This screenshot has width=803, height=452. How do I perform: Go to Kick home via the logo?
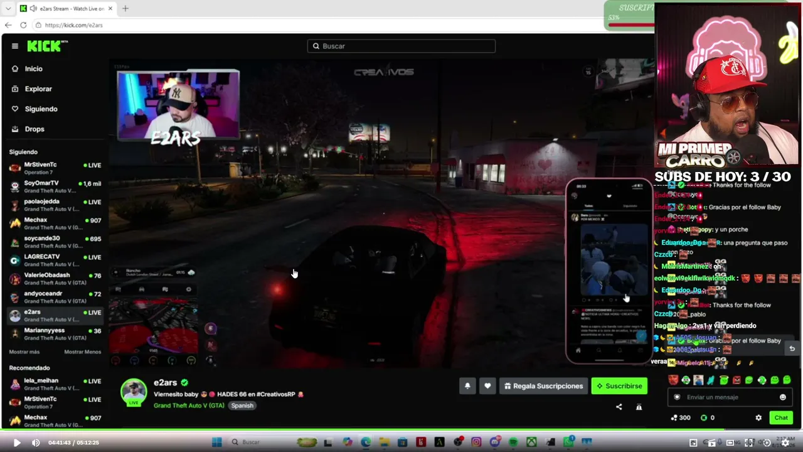pyautogui.click(x=47, y=46)
